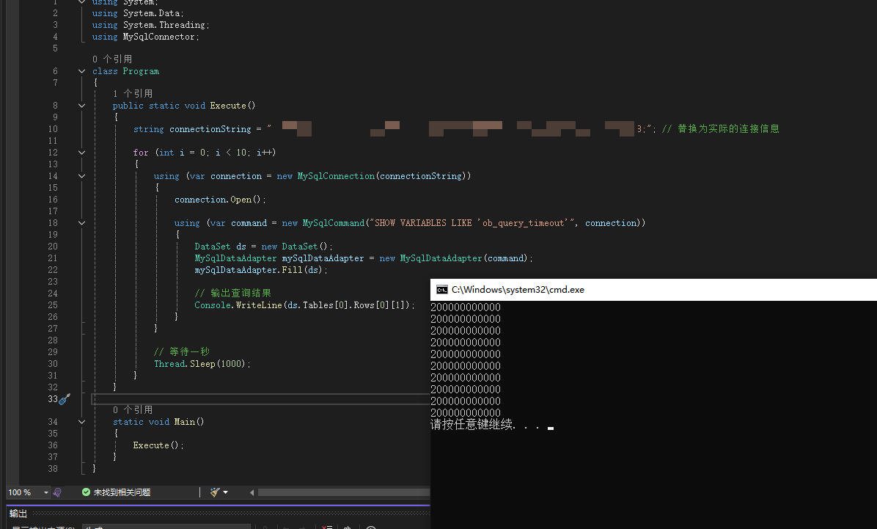
Task: Click the 'using System.Data;' line
Action: pos(138,13)
